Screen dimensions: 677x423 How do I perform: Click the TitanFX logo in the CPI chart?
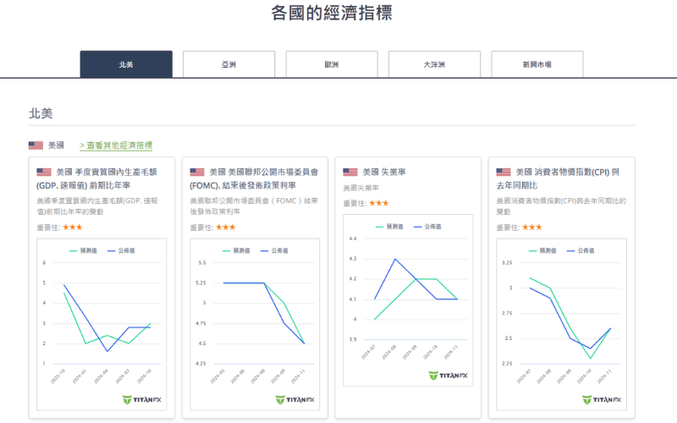tap(602, 400)
